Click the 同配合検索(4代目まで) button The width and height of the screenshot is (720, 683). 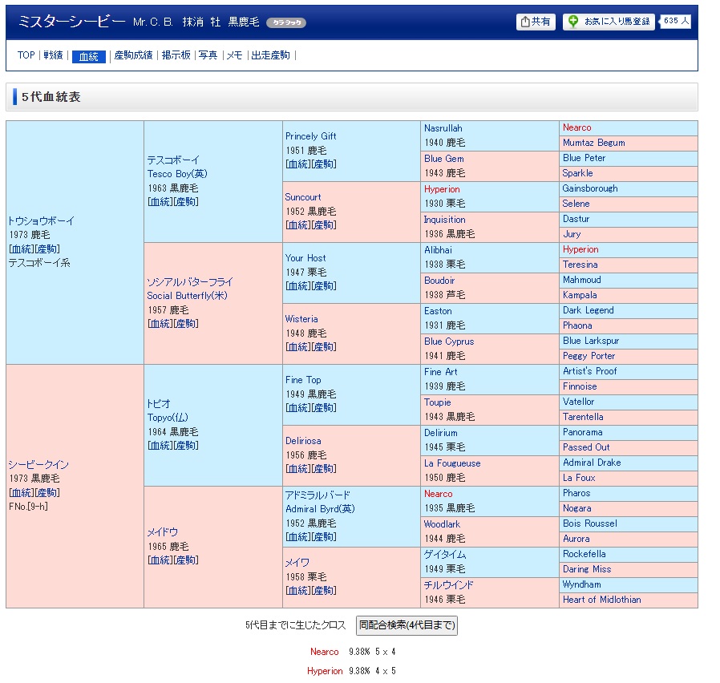pos(407,625)
